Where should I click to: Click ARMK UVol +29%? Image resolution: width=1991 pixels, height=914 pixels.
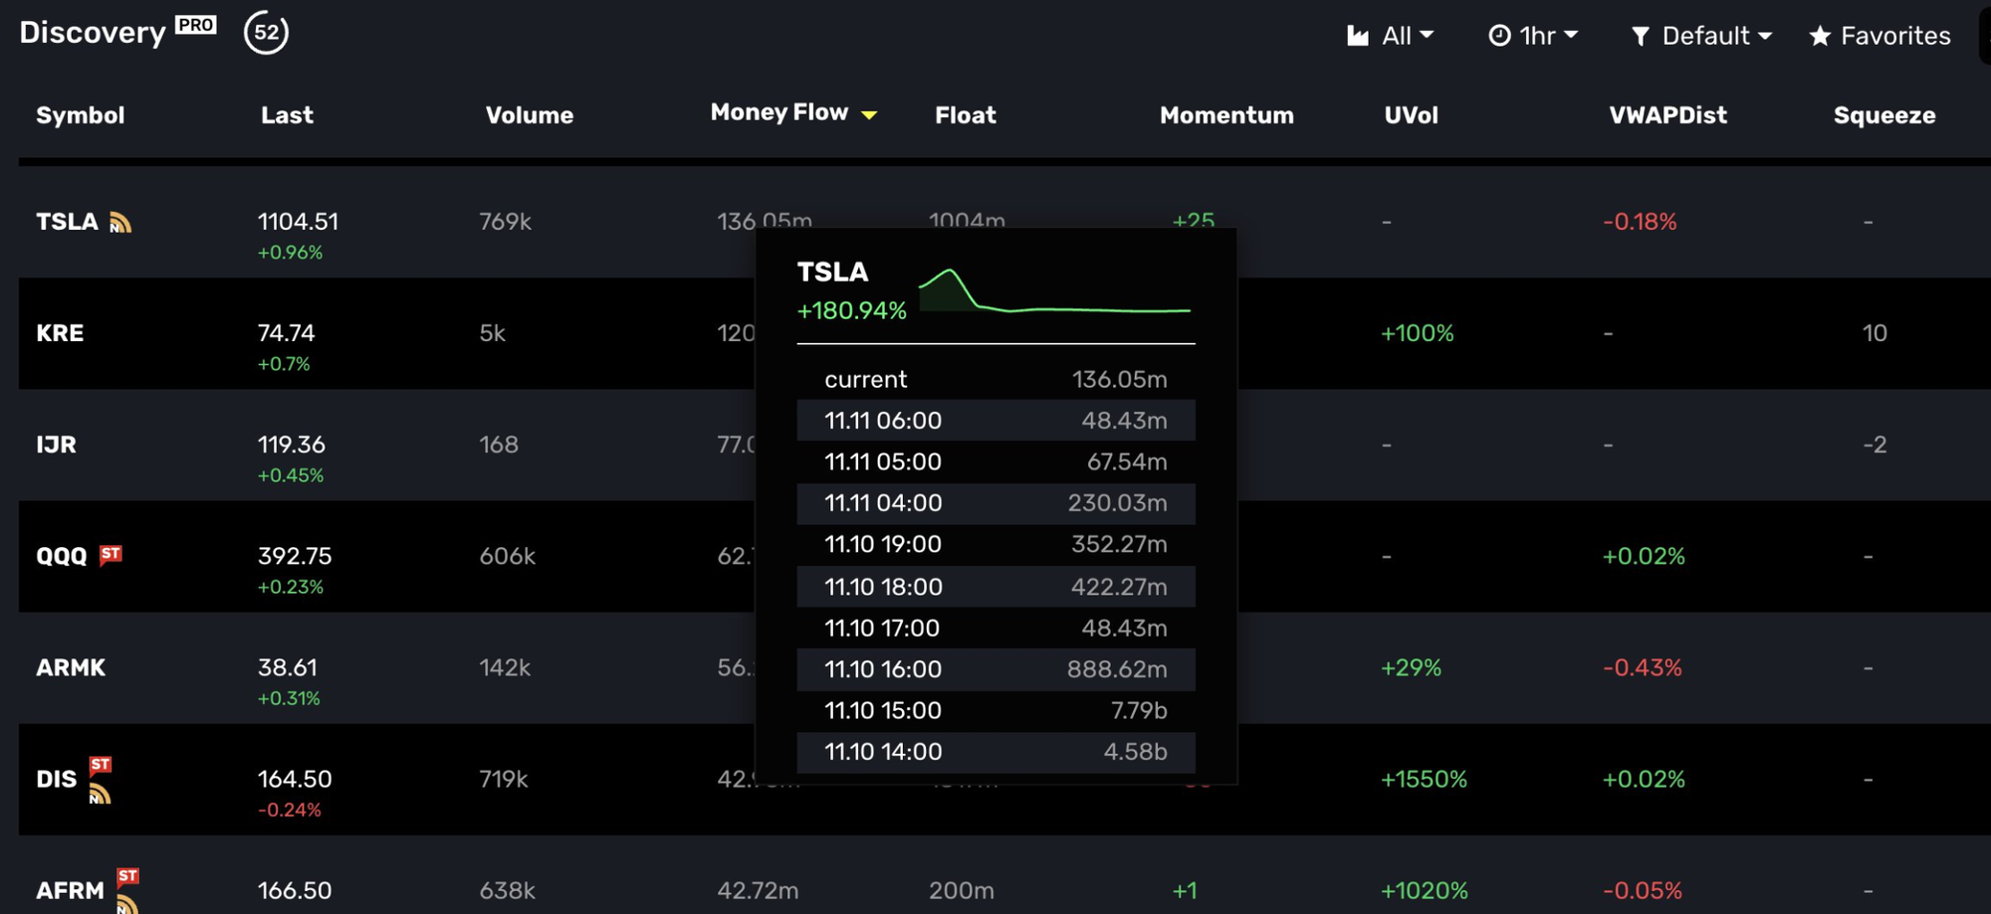[1411, 666]
